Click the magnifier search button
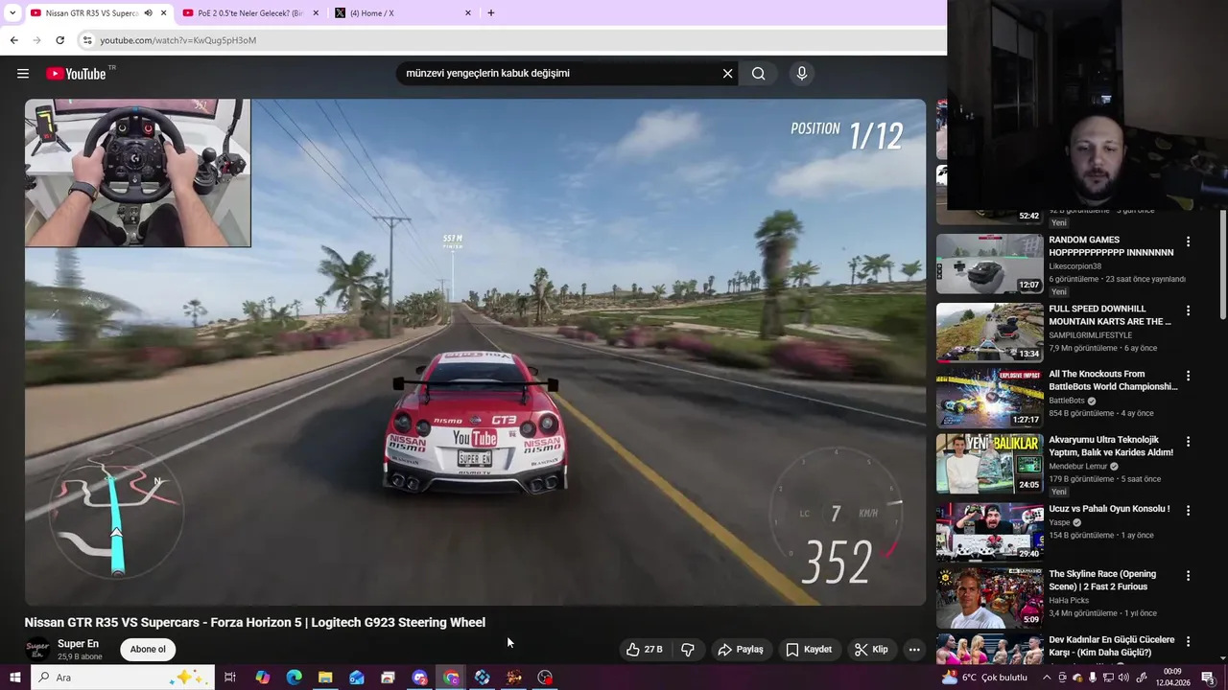 tap(758, 73)
